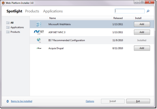157x109 pixels.
Task: Focus the search input field
Action: coord(130,11)
